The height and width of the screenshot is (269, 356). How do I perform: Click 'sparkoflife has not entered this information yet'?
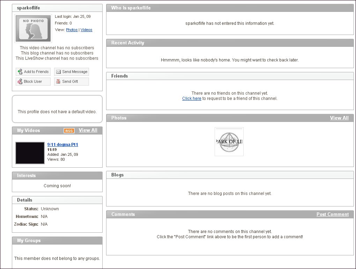(x=230, y=23)
